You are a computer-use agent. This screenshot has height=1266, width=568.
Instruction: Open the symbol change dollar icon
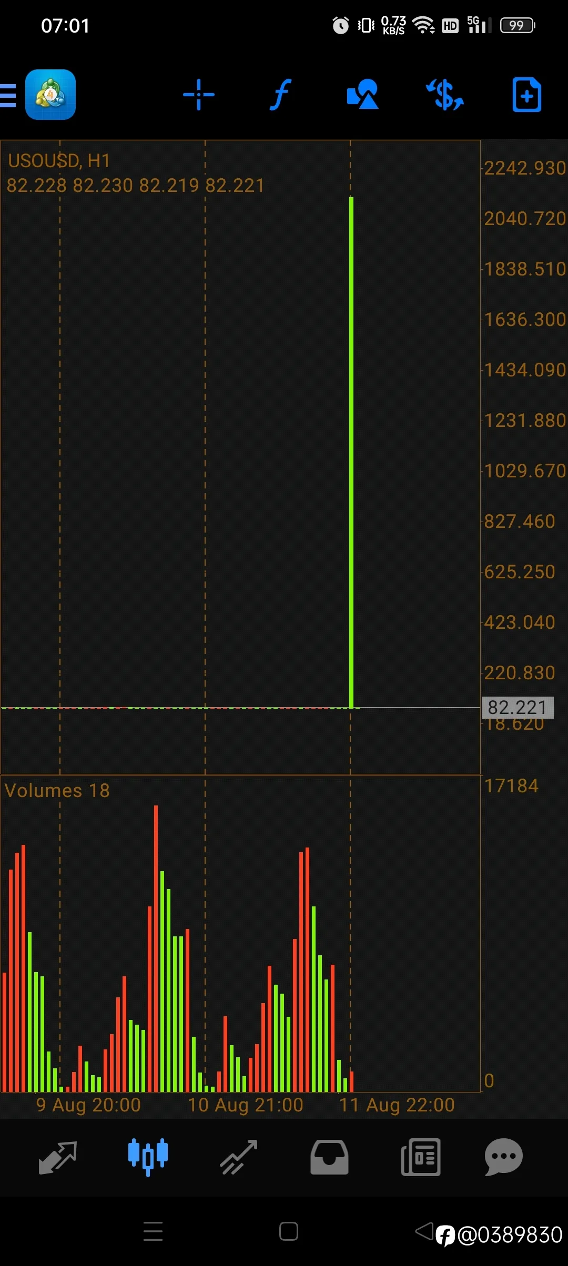(x=445, y=95)
